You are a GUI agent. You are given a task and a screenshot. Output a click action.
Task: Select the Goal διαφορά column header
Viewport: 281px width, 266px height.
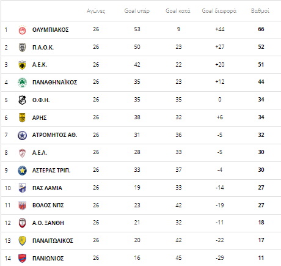point(219,11)
